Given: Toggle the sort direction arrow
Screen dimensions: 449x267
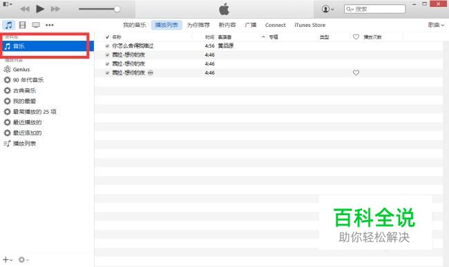Looking at the screenshot, I should [263, 37].
